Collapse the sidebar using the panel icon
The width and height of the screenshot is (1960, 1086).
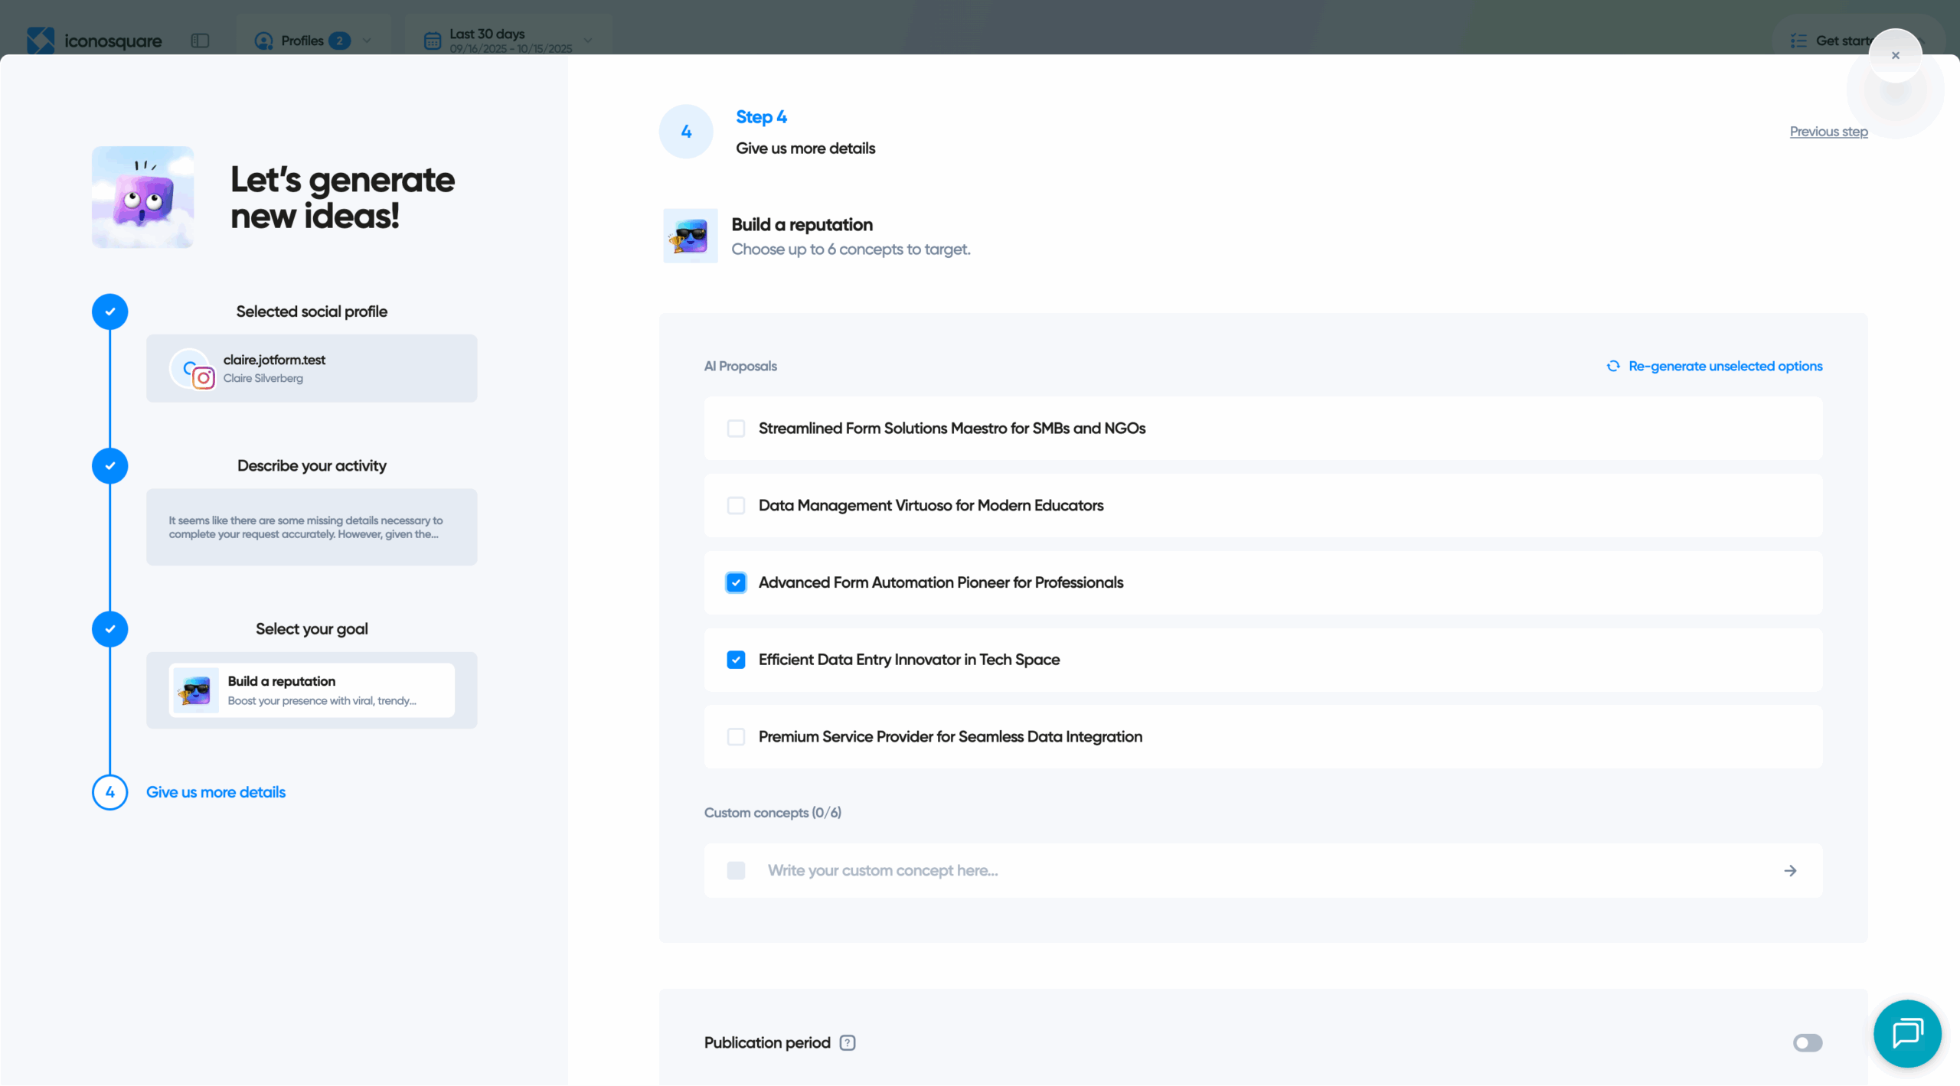pos(200,40)
